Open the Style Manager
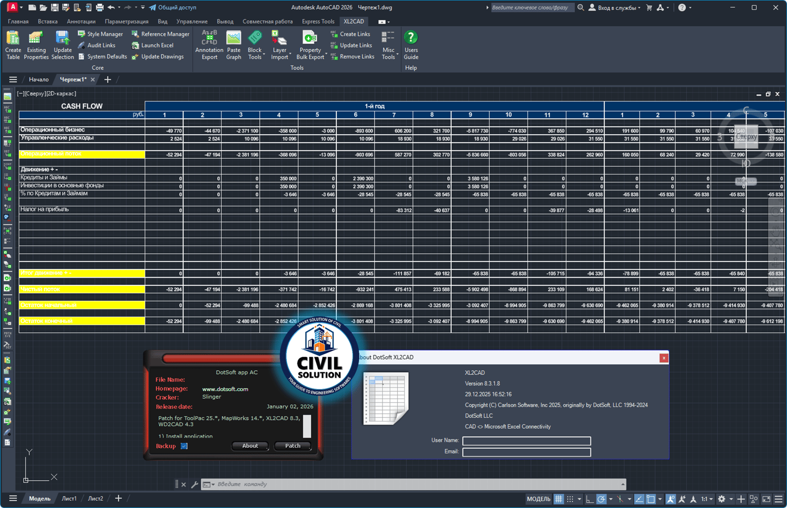The image size is (787, 508). click(x=100, y=34)
